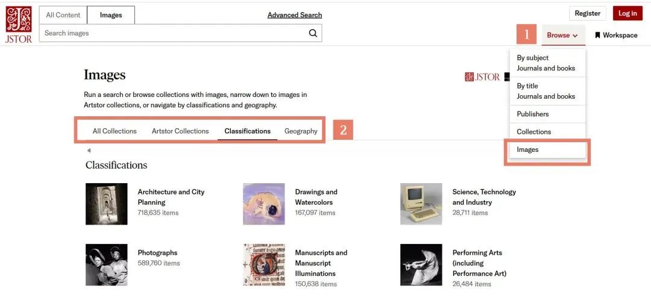Click the JSTOR logo in header
651x306 pixels.
point(19,24)
